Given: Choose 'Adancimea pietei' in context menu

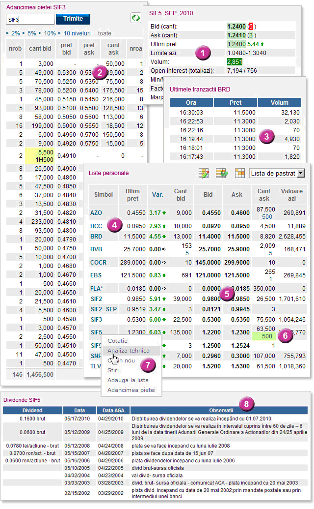Looking at the screenshot, I should pos(131,390).
